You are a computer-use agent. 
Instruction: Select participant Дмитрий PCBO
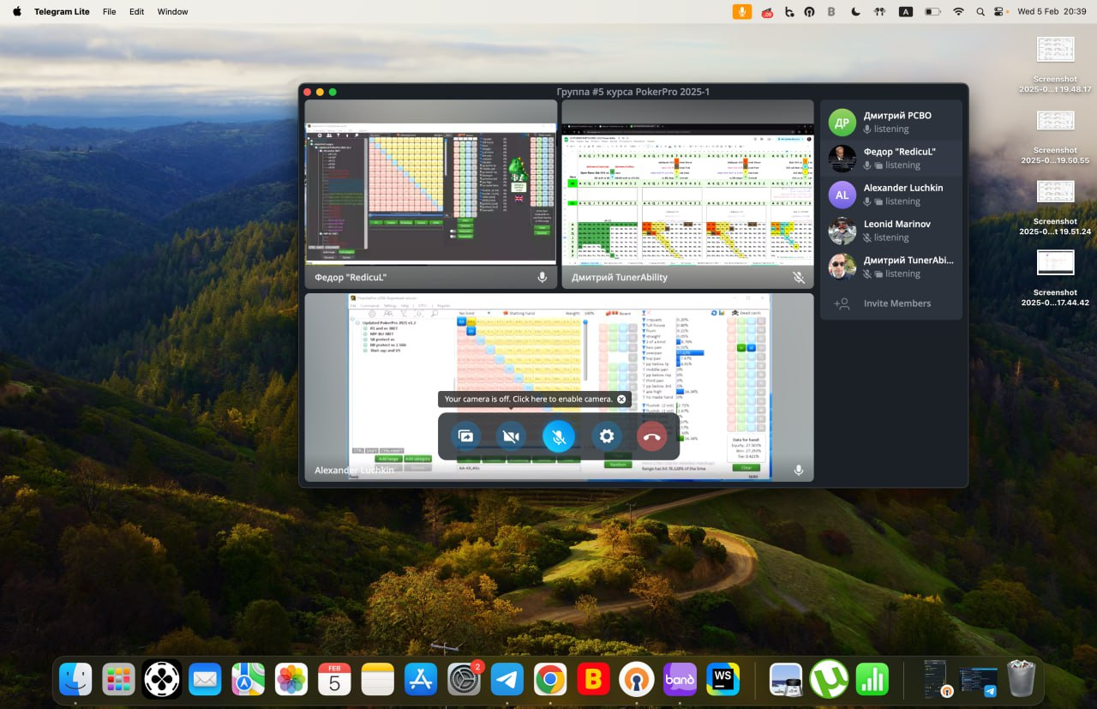click(891, 123)
